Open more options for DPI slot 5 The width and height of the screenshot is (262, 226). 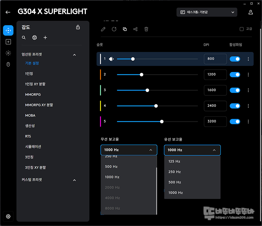click(248, 122)
